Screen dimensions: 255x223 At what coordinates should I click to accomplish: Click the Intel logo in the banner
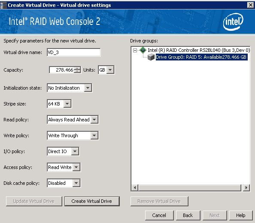pos(233,22)
